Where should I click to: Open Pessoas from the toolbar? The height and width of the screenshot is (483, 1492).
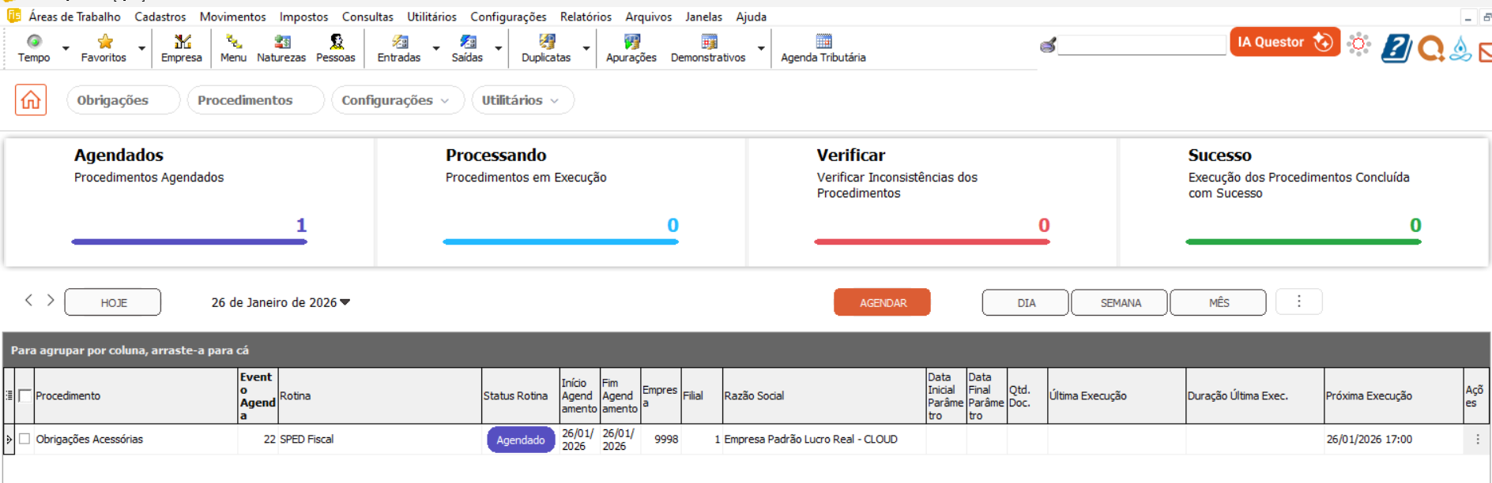tap(336, 47)
